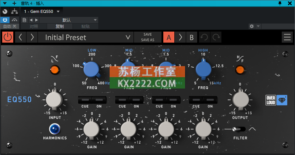The width and height of the screenshot is (295, 155).
Task: Click the HIGH frequency blue knob
Action: click(x=203, y=69)
